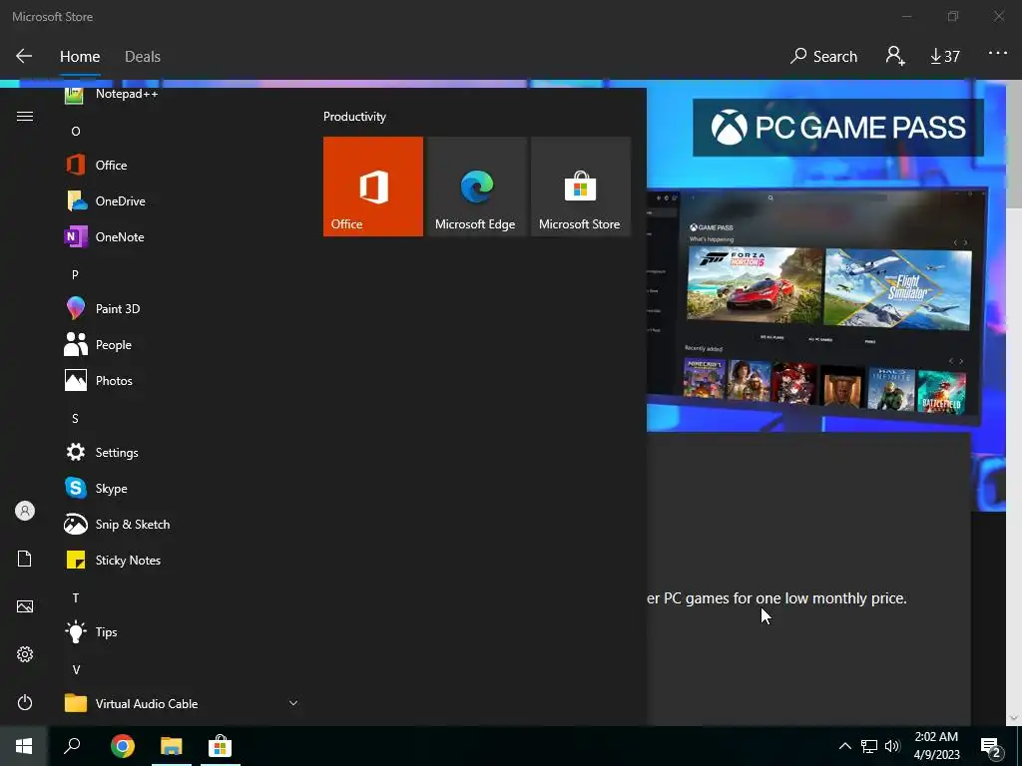Open the taskbar search icon
Screen dimensions: 1022x766
point(72,746)
